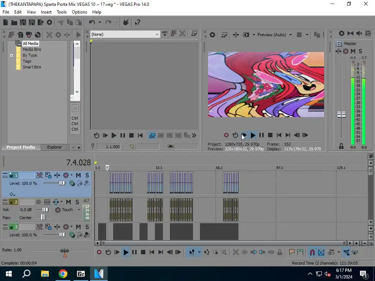Mute the Master bus with M button

pos(353,51)
